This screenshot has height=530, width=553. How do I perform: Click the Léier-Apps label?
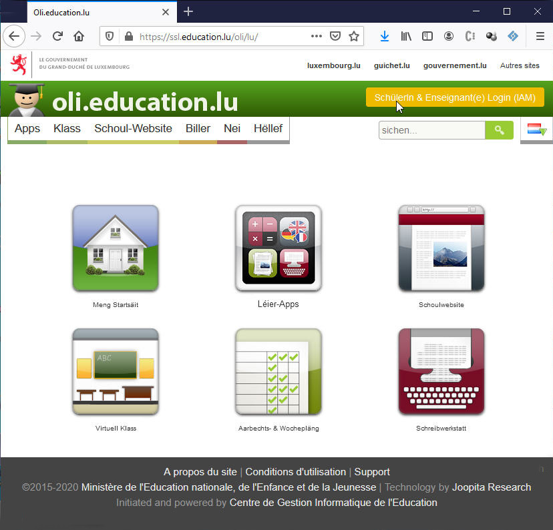(279, 304)
